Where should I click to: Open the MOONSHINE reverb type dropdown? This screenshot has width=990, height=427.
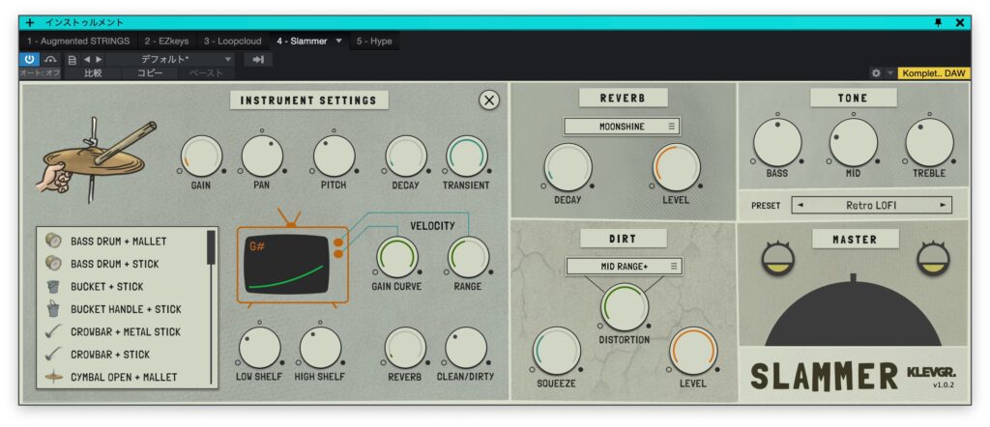click(x=622, y=127)
